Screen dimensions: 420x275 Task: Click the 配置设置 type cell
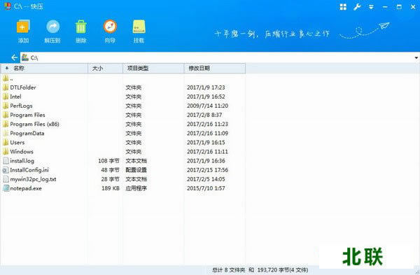136,170
